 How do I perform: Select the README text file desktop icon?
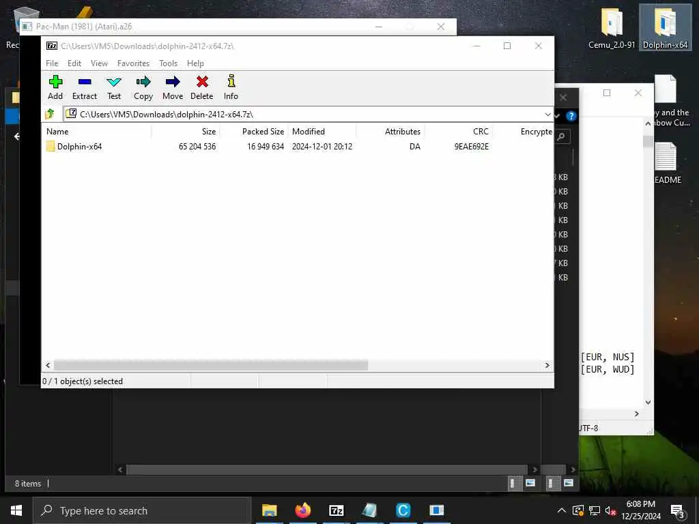click(666, 163)
